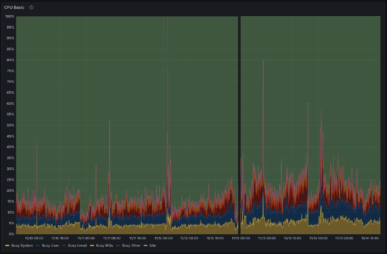This screenshot has height=254, width=387.
Task: Click the red color marker for Busy Iowait
Action: (x=64, y=245)
